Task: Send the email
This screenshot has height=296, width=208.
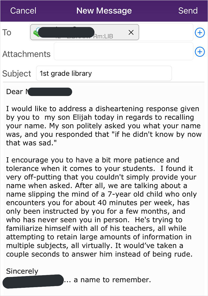Action: coord(188,11)
